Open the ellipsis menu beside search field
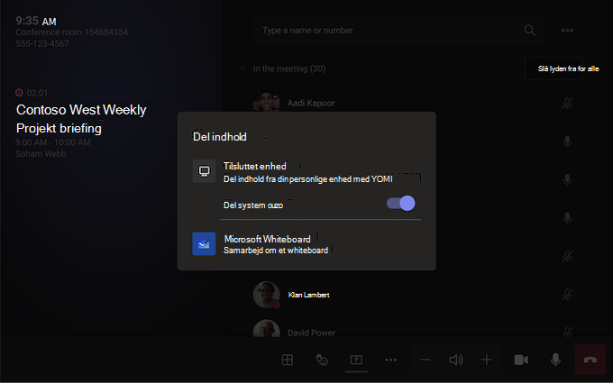Image resolution: width=613 pixels, height=383 pixels. tap(567, 30)
